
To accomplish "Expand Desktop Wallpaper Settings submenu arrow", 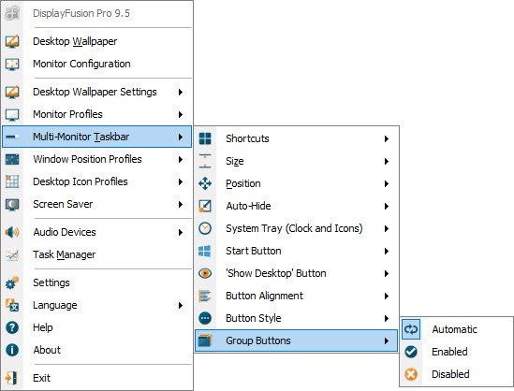I will pyautogui.click(x=181, y=92).
